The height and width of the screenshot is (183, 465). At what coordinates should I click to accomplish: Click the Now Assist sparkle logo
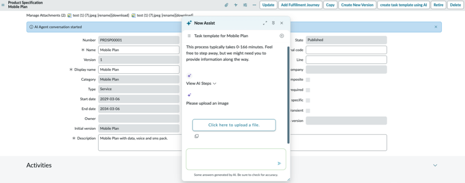click(189, 23)
